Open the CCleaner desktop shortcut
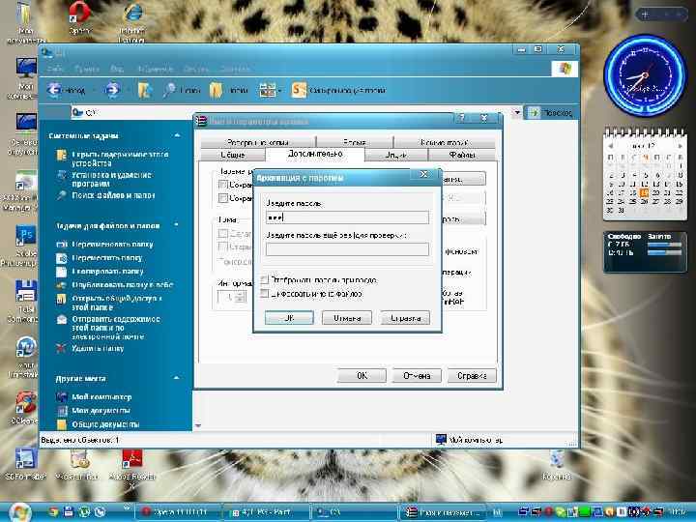Screen dimensions: 696x522 click(x=24, y=406)
